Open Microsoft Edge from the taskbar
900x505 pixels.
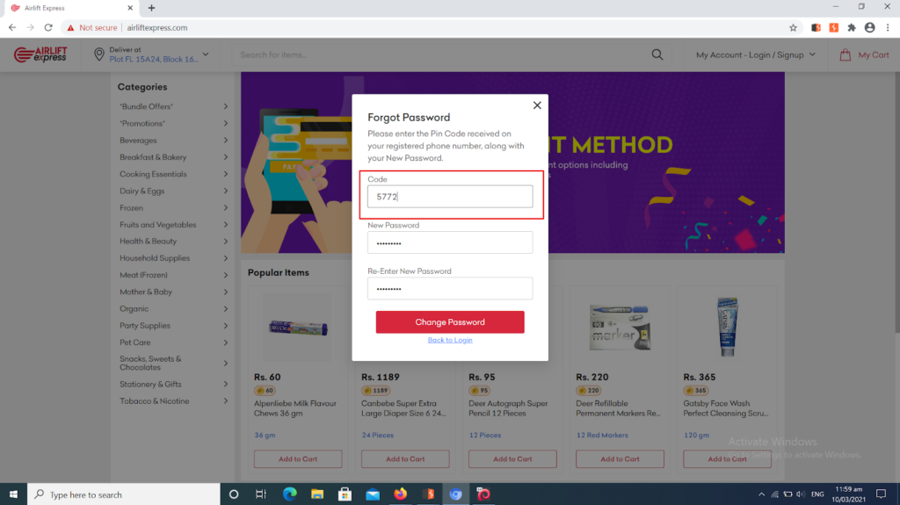pyautogui.click(x=289, y=494)
